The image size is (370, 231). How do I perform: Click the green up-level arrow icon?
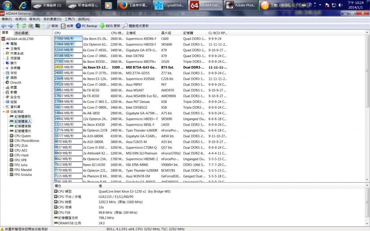18,26
